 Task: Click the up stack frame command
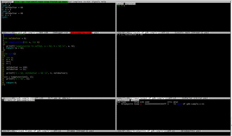(x=60, y=2)
